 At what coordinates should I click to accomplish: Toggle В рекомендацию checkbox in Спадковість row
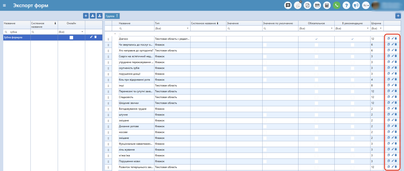352,97
